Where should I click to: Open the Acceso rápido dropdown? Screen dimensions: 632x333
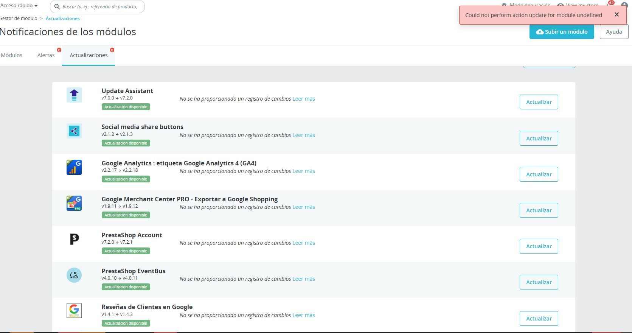tap(19, 6)
